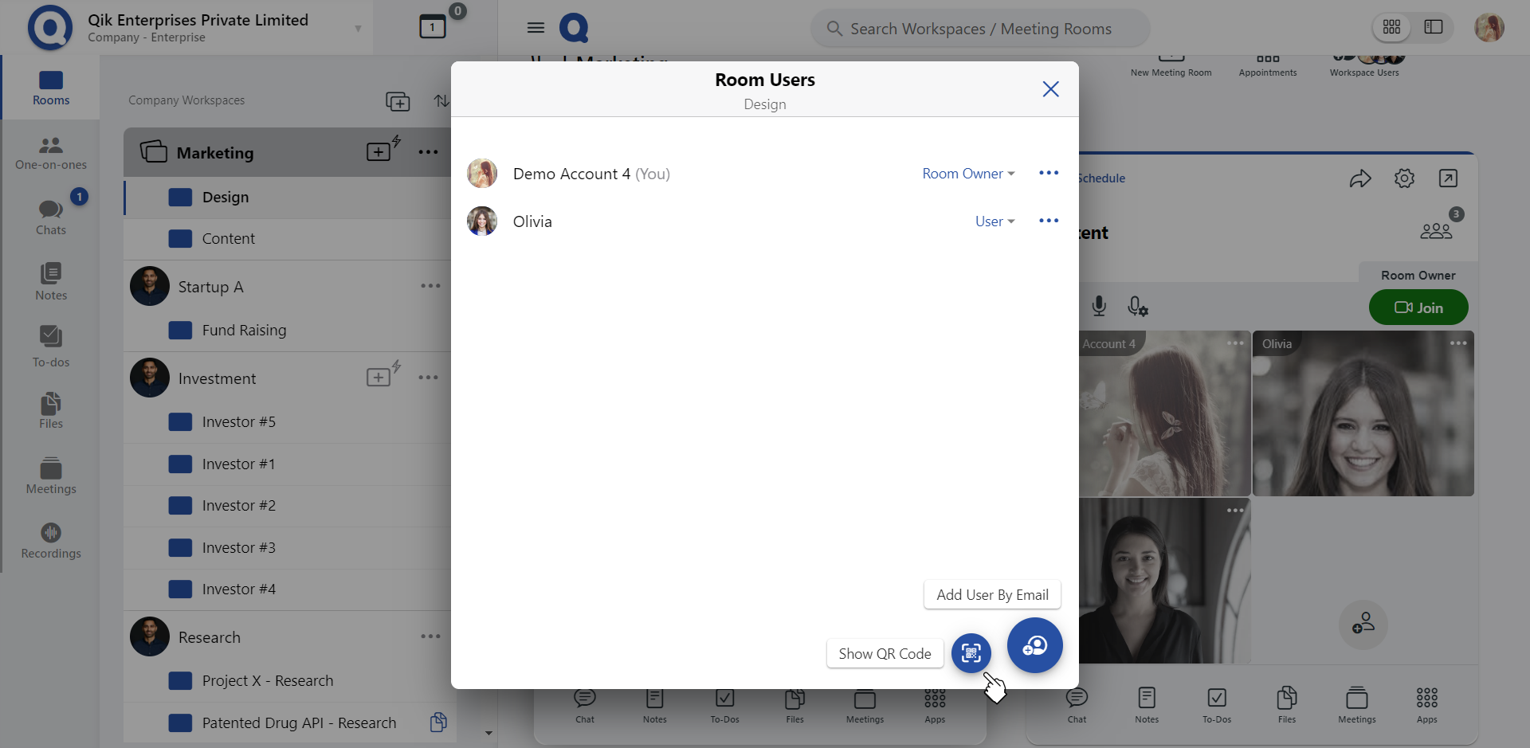Select the Investor #3 room

[x=288, y=548]
